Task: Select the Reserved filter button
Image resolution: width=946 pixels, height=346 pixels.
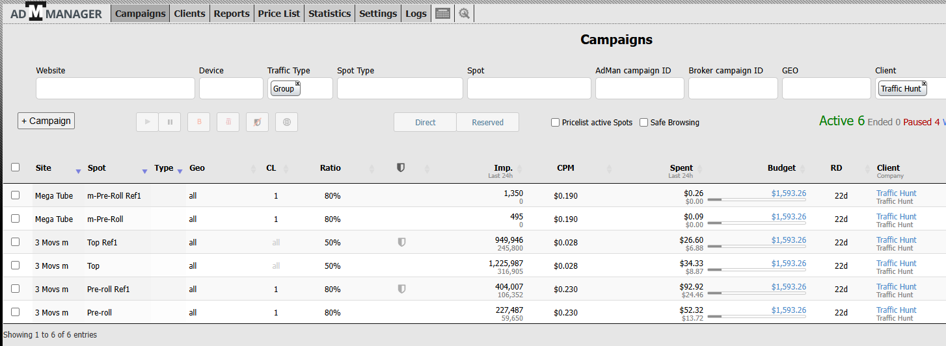Action: tap(487, 122)
